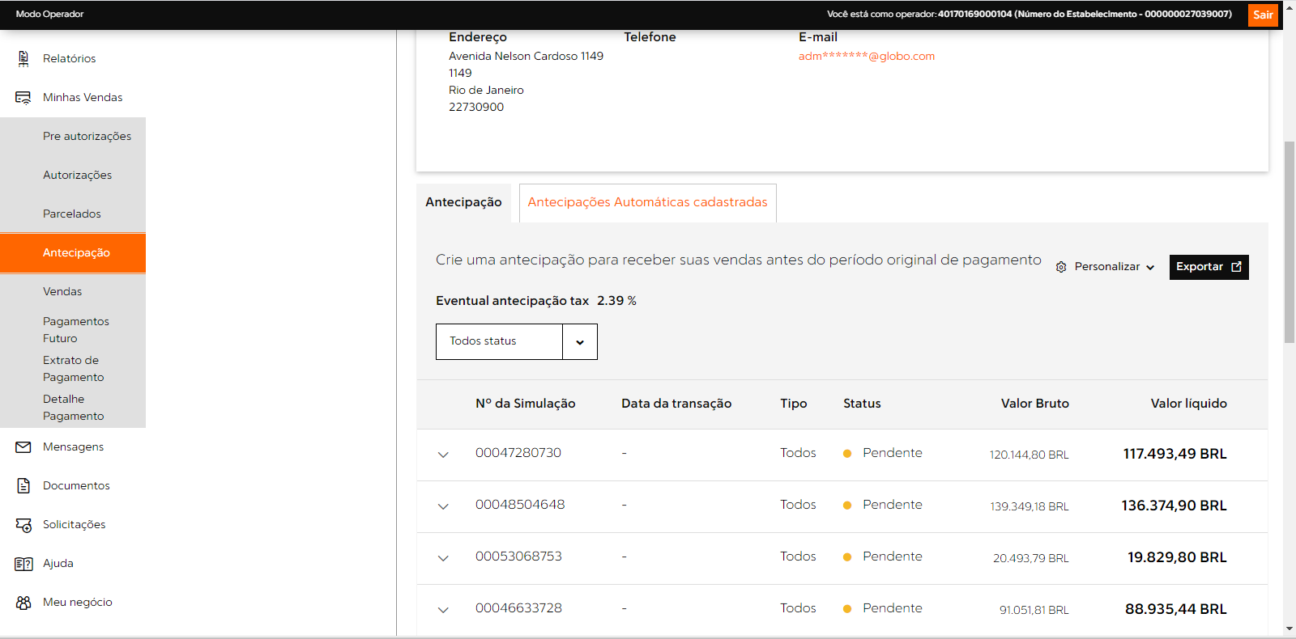The image size is (1296, 639).
Task: Open Pagamentos Futuro menu item
Action: (x=76, y=330)
